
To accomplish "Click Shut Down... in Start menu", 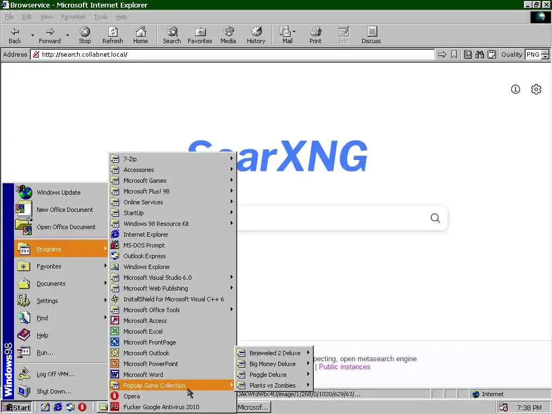I will pos(61,391).
